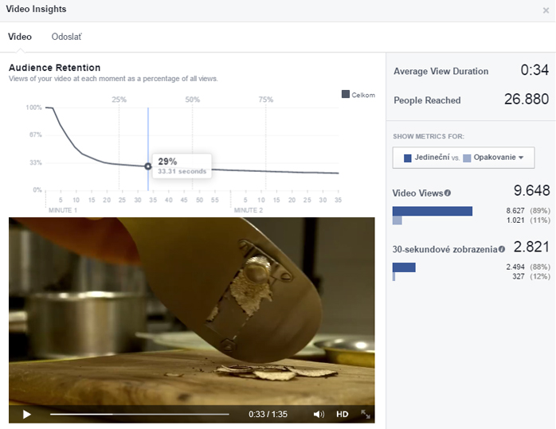Enter fullscreen with the expand icon
556x429 pixels.
click(366, 414)
